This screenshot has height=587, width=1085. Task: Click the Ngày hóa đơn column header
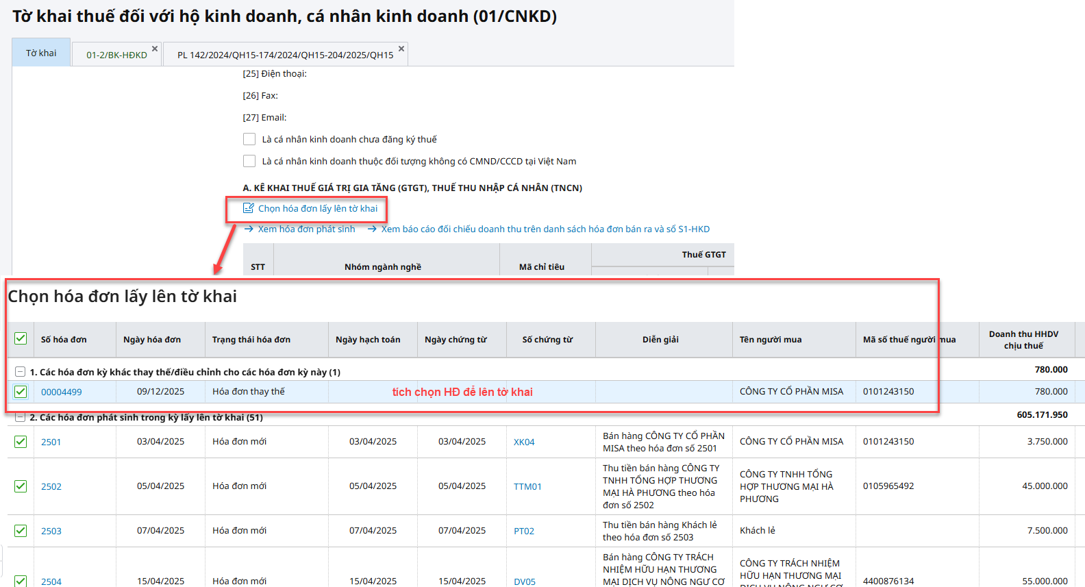coord(152,339)
